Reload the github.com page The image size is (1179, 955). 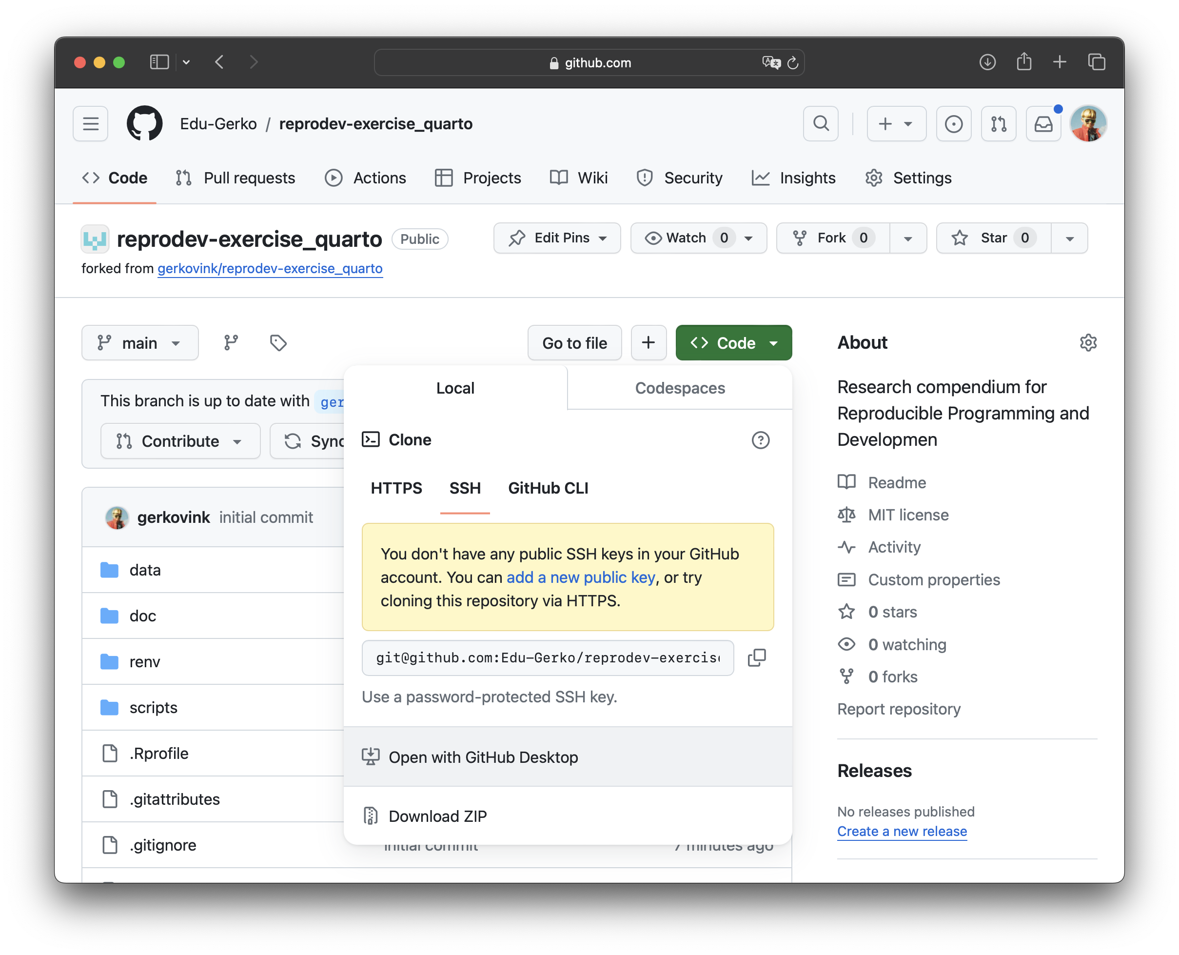(792, 63)
